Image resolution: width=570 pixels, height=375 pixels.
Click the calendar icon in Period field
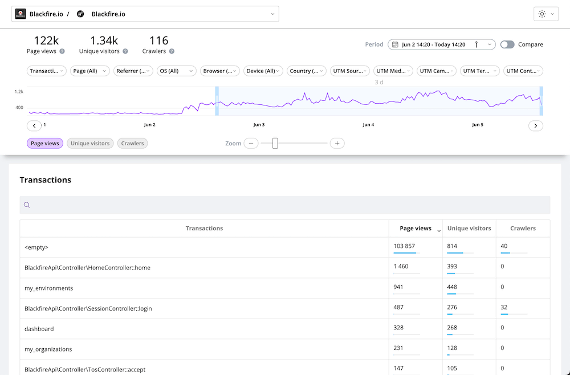point(395,44)
